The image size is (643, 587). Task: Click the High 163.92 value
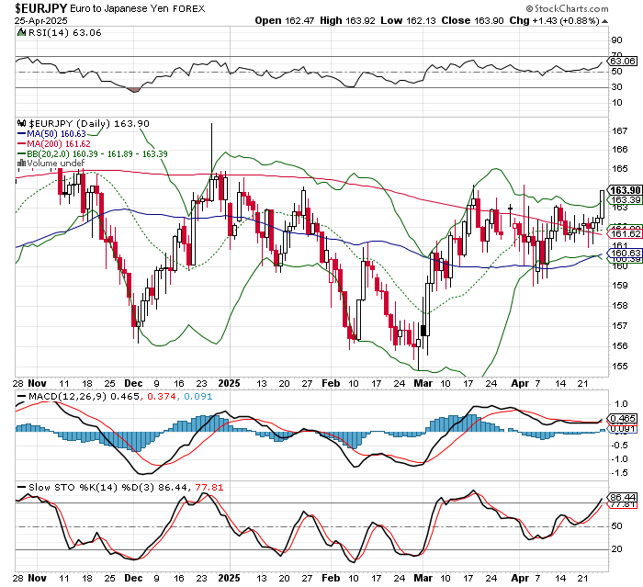click(x=347, y=20)
